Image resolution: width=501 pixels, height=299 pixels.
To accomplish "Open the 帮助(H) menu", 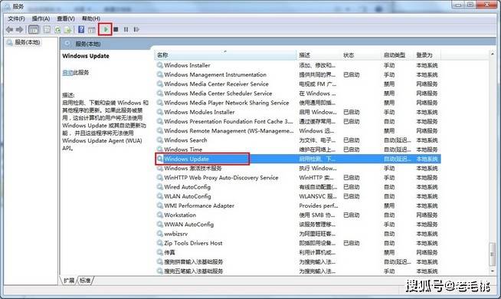I will [91, 18].
